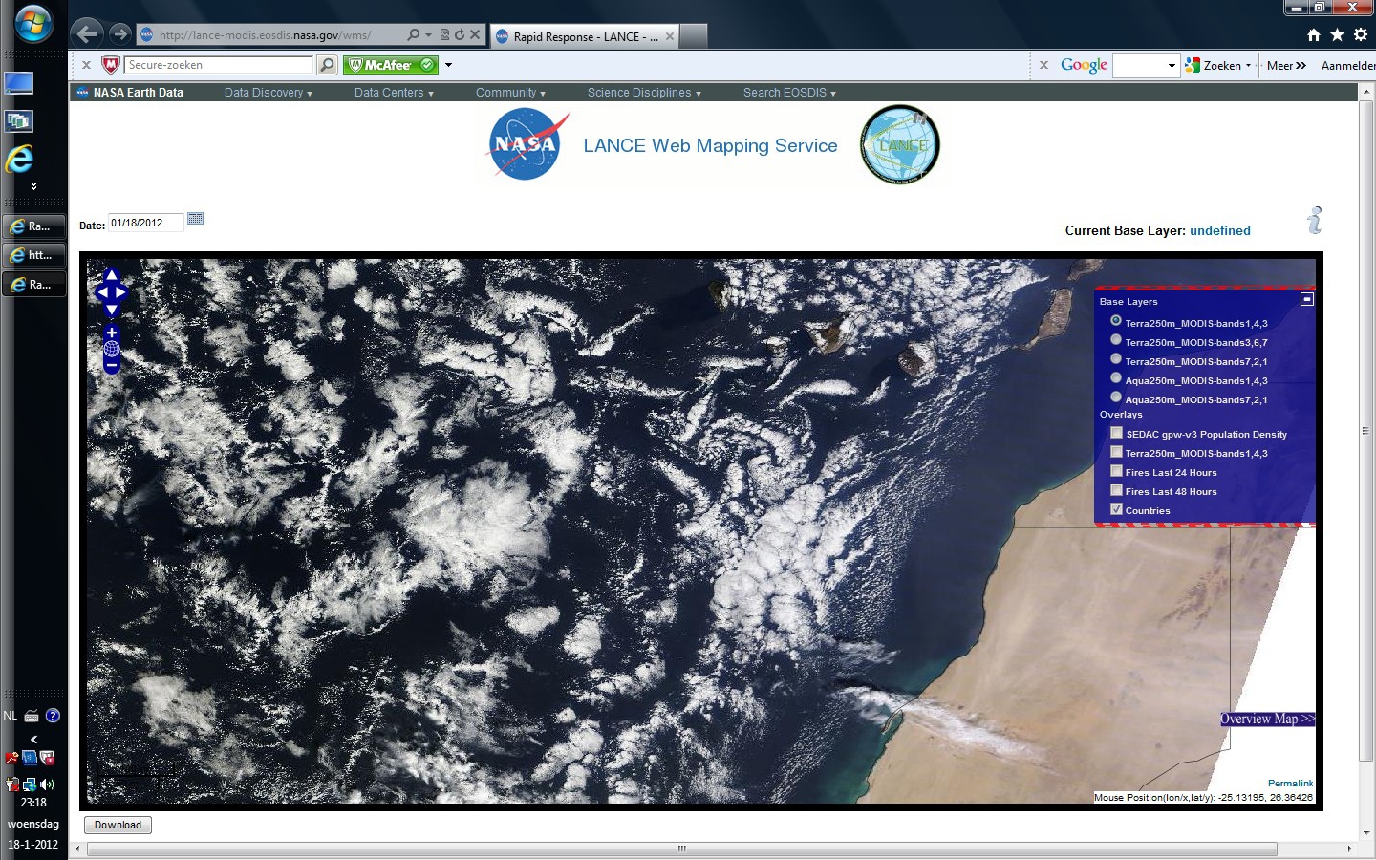Open the Data Discovery dropdown menu

click(x=269, y=93)
